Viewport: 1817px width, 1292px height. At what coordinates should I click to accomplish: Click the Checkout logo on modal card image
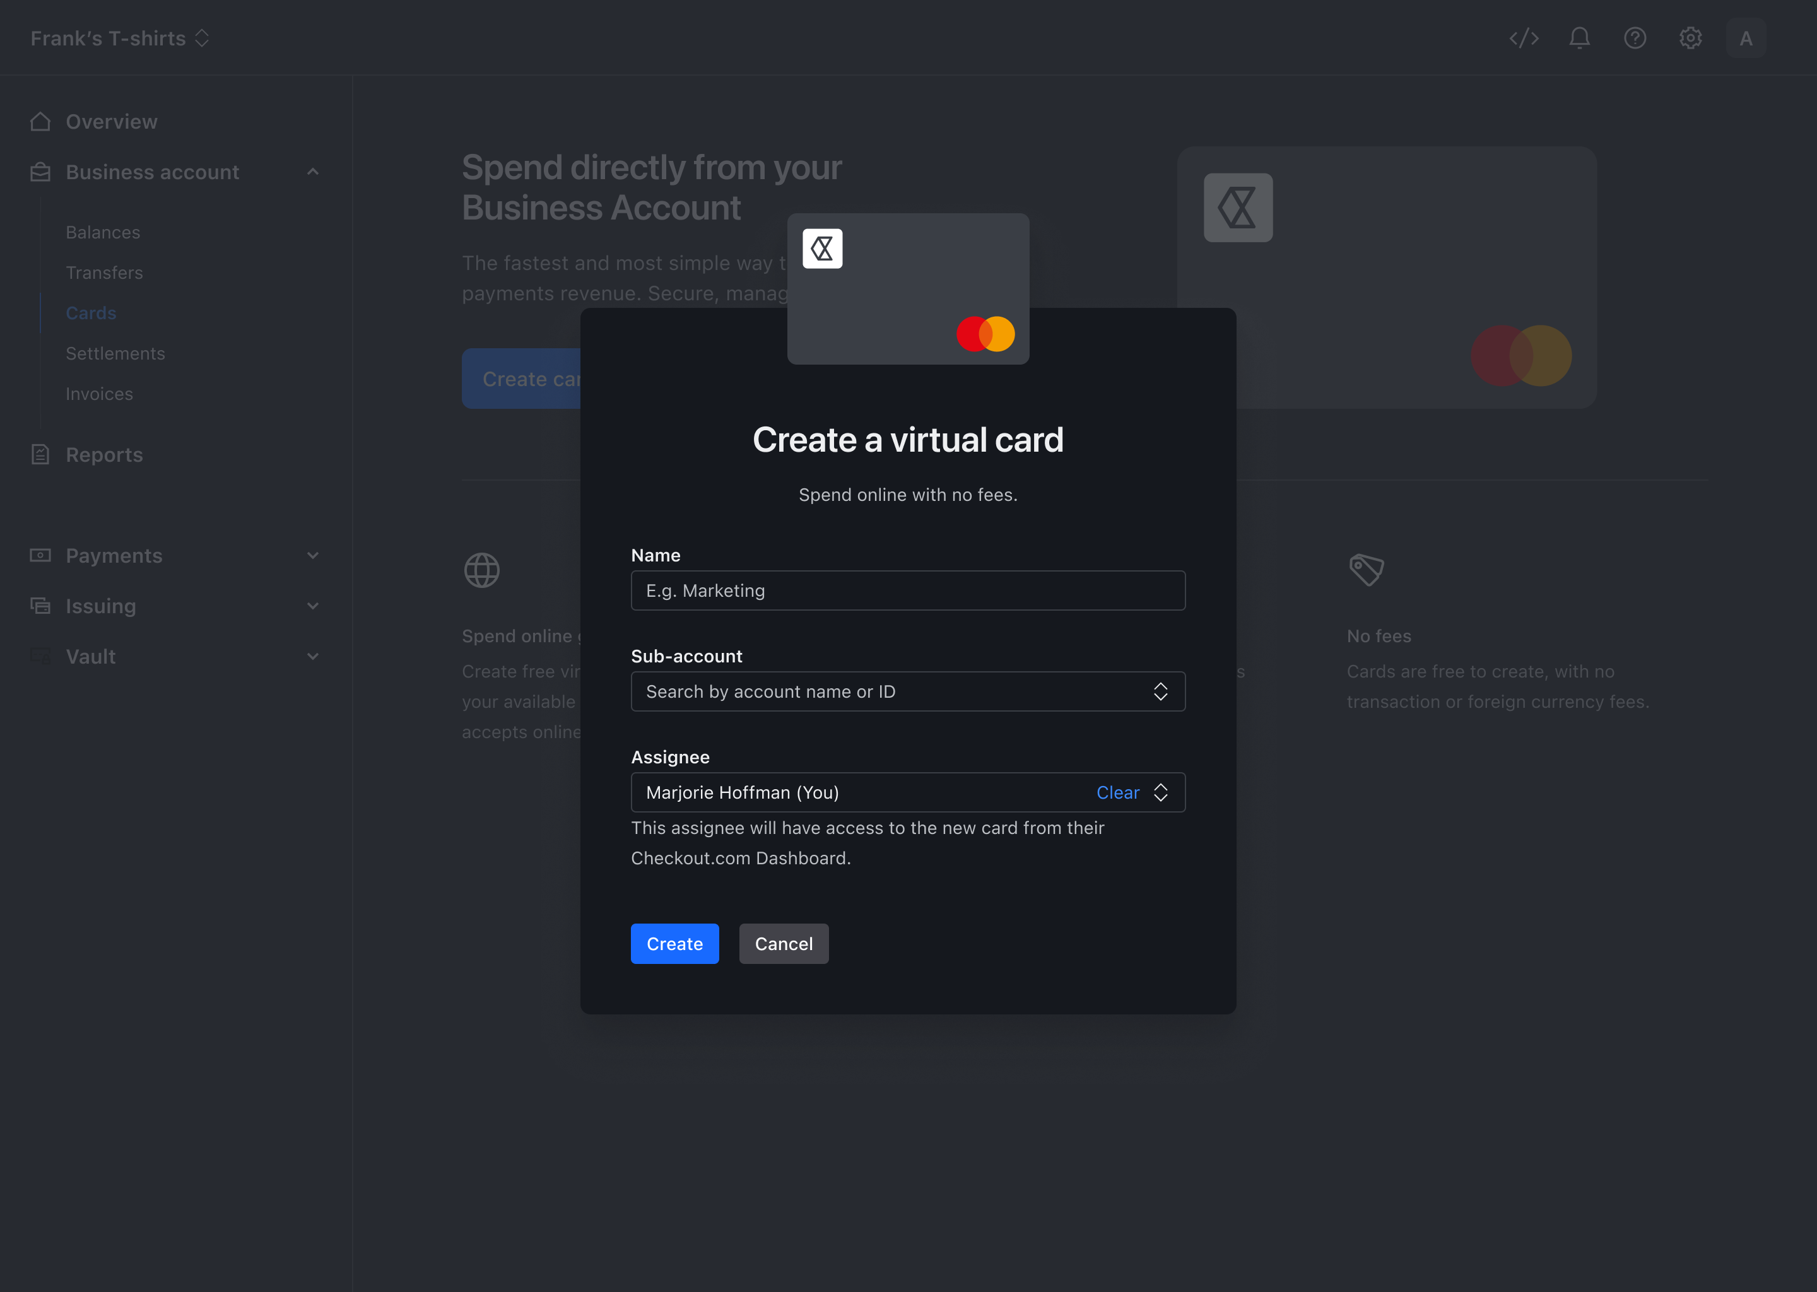(823, 249)
